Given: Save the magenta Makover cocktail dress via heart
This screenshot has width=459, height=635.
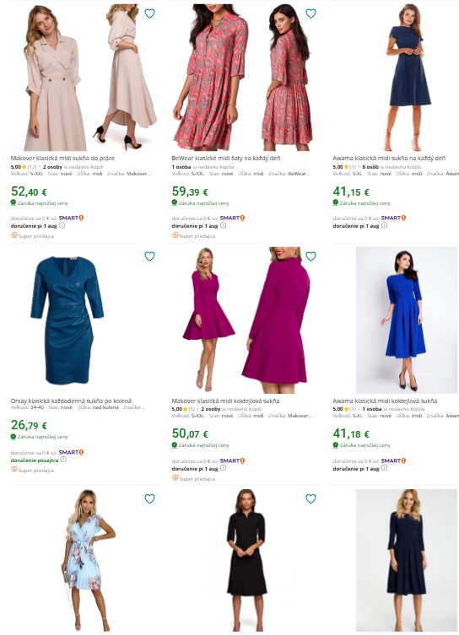Looking at the screenshot, I should coord(310,256).
